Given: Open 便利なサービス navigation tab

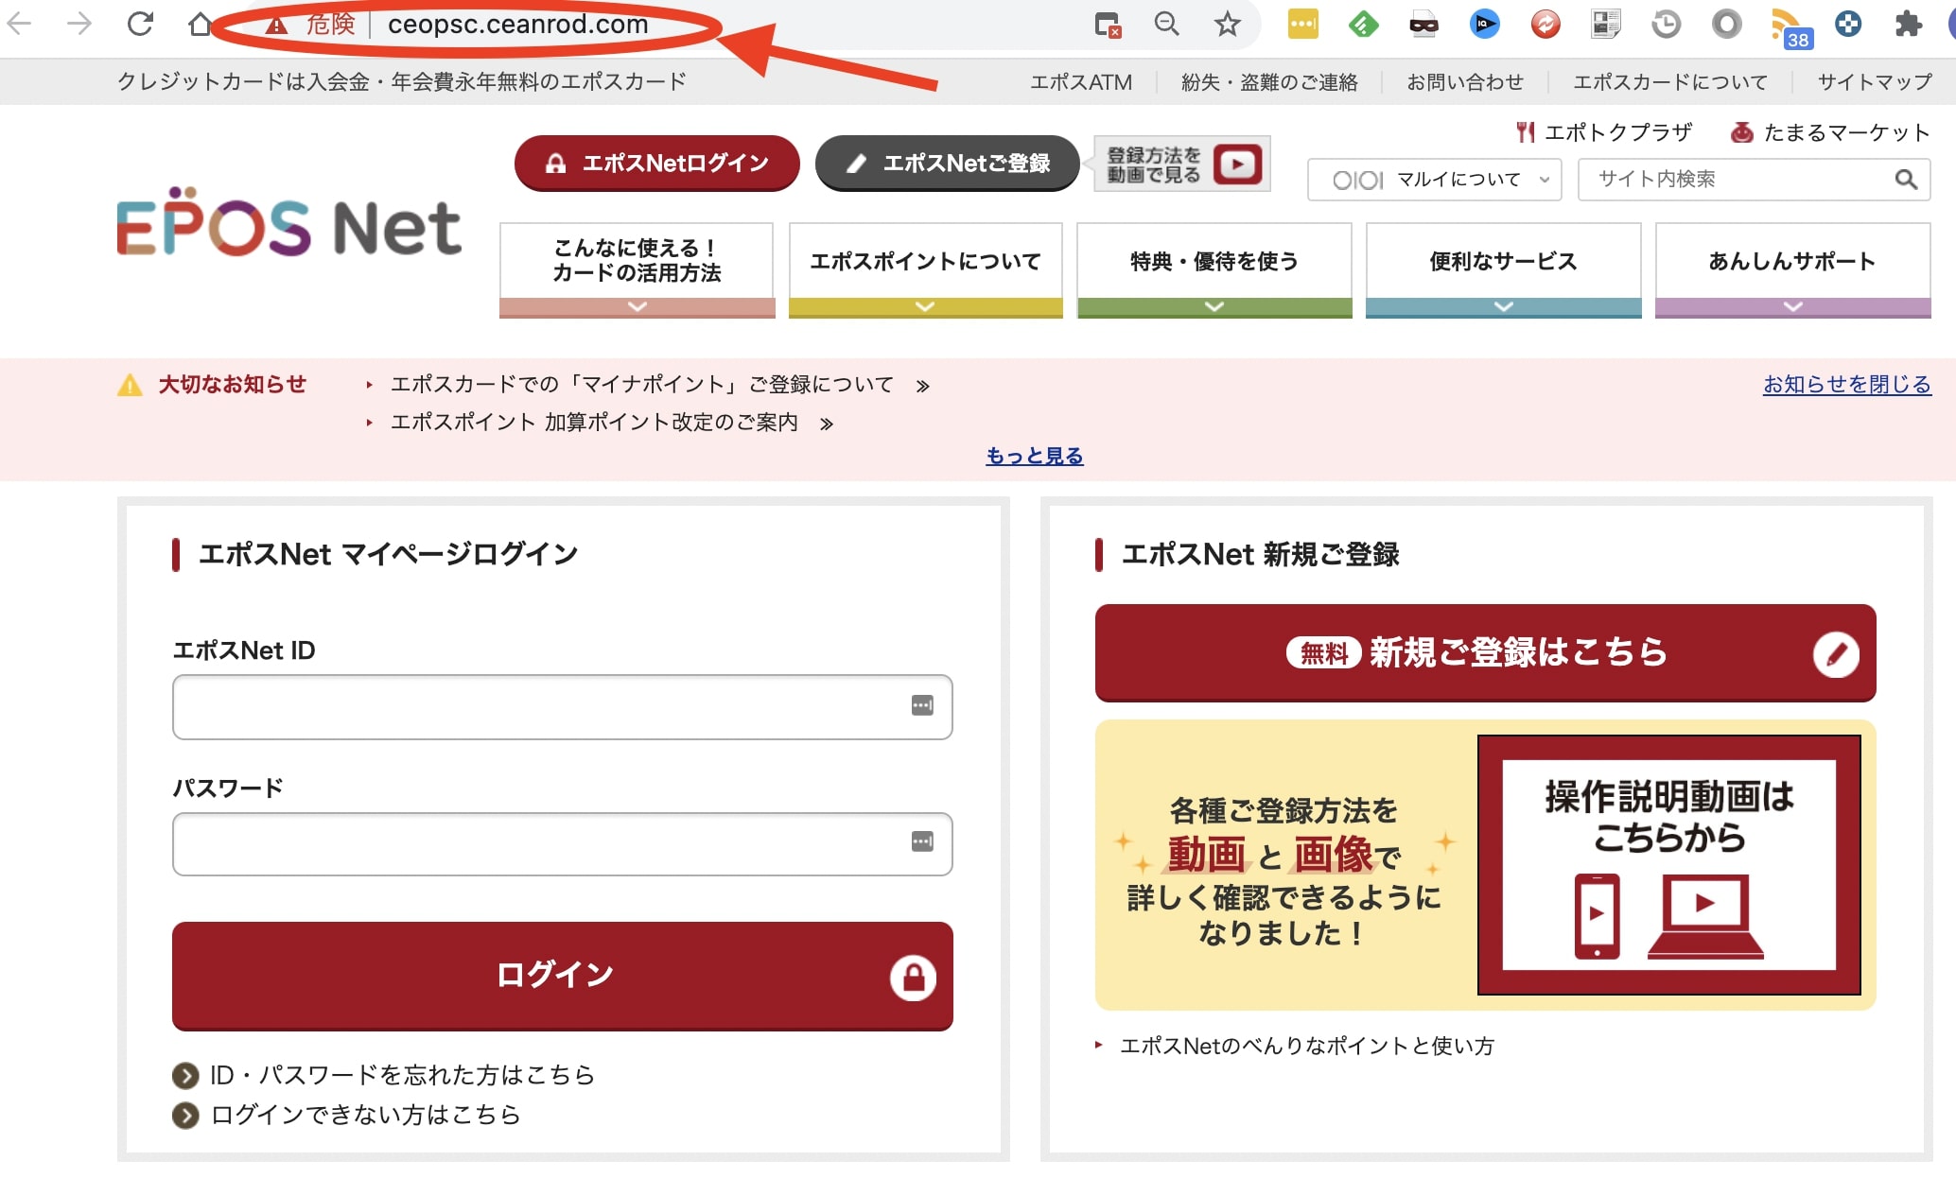Looking at the screenshot, I should point(1503,269).
